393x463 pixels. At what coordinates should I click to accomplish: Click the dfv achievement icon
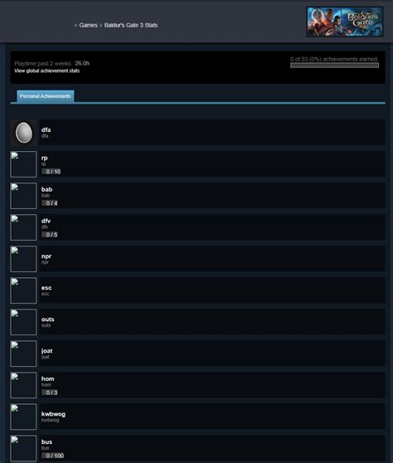point(23,227)
